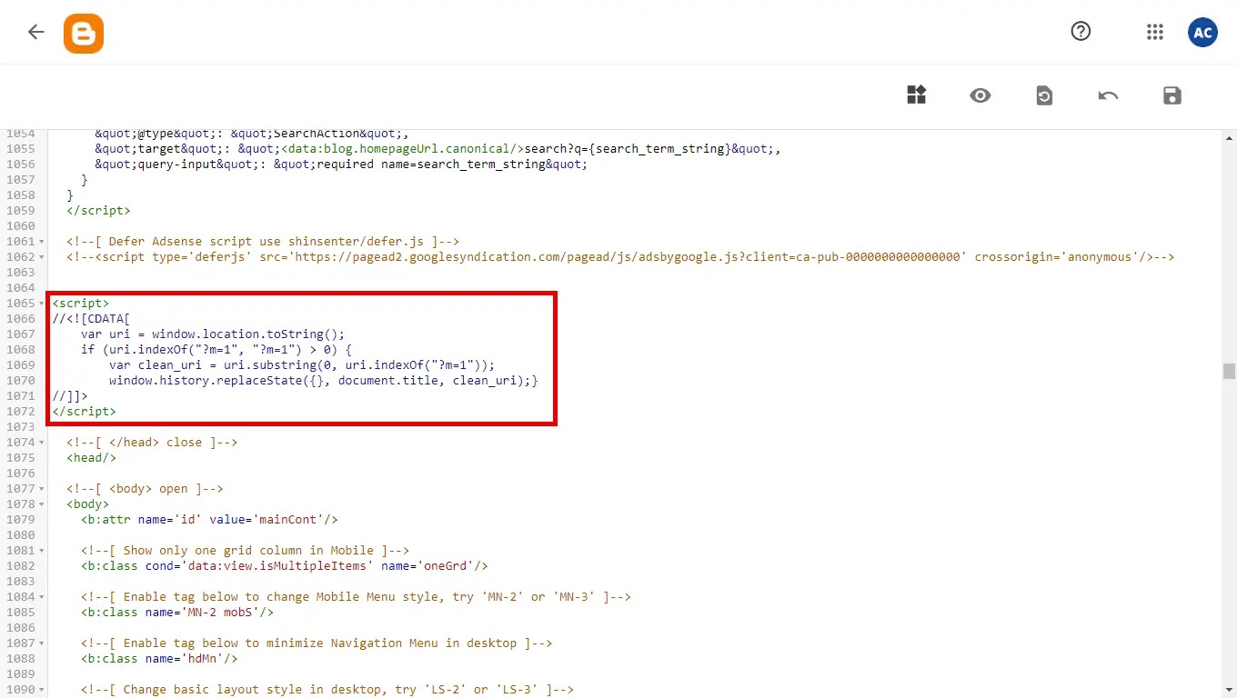Viewport: 1237px width, 698px height.
Task: Place cursor on the opening <script> tag line 1065
Action: [x=81, y=303]
